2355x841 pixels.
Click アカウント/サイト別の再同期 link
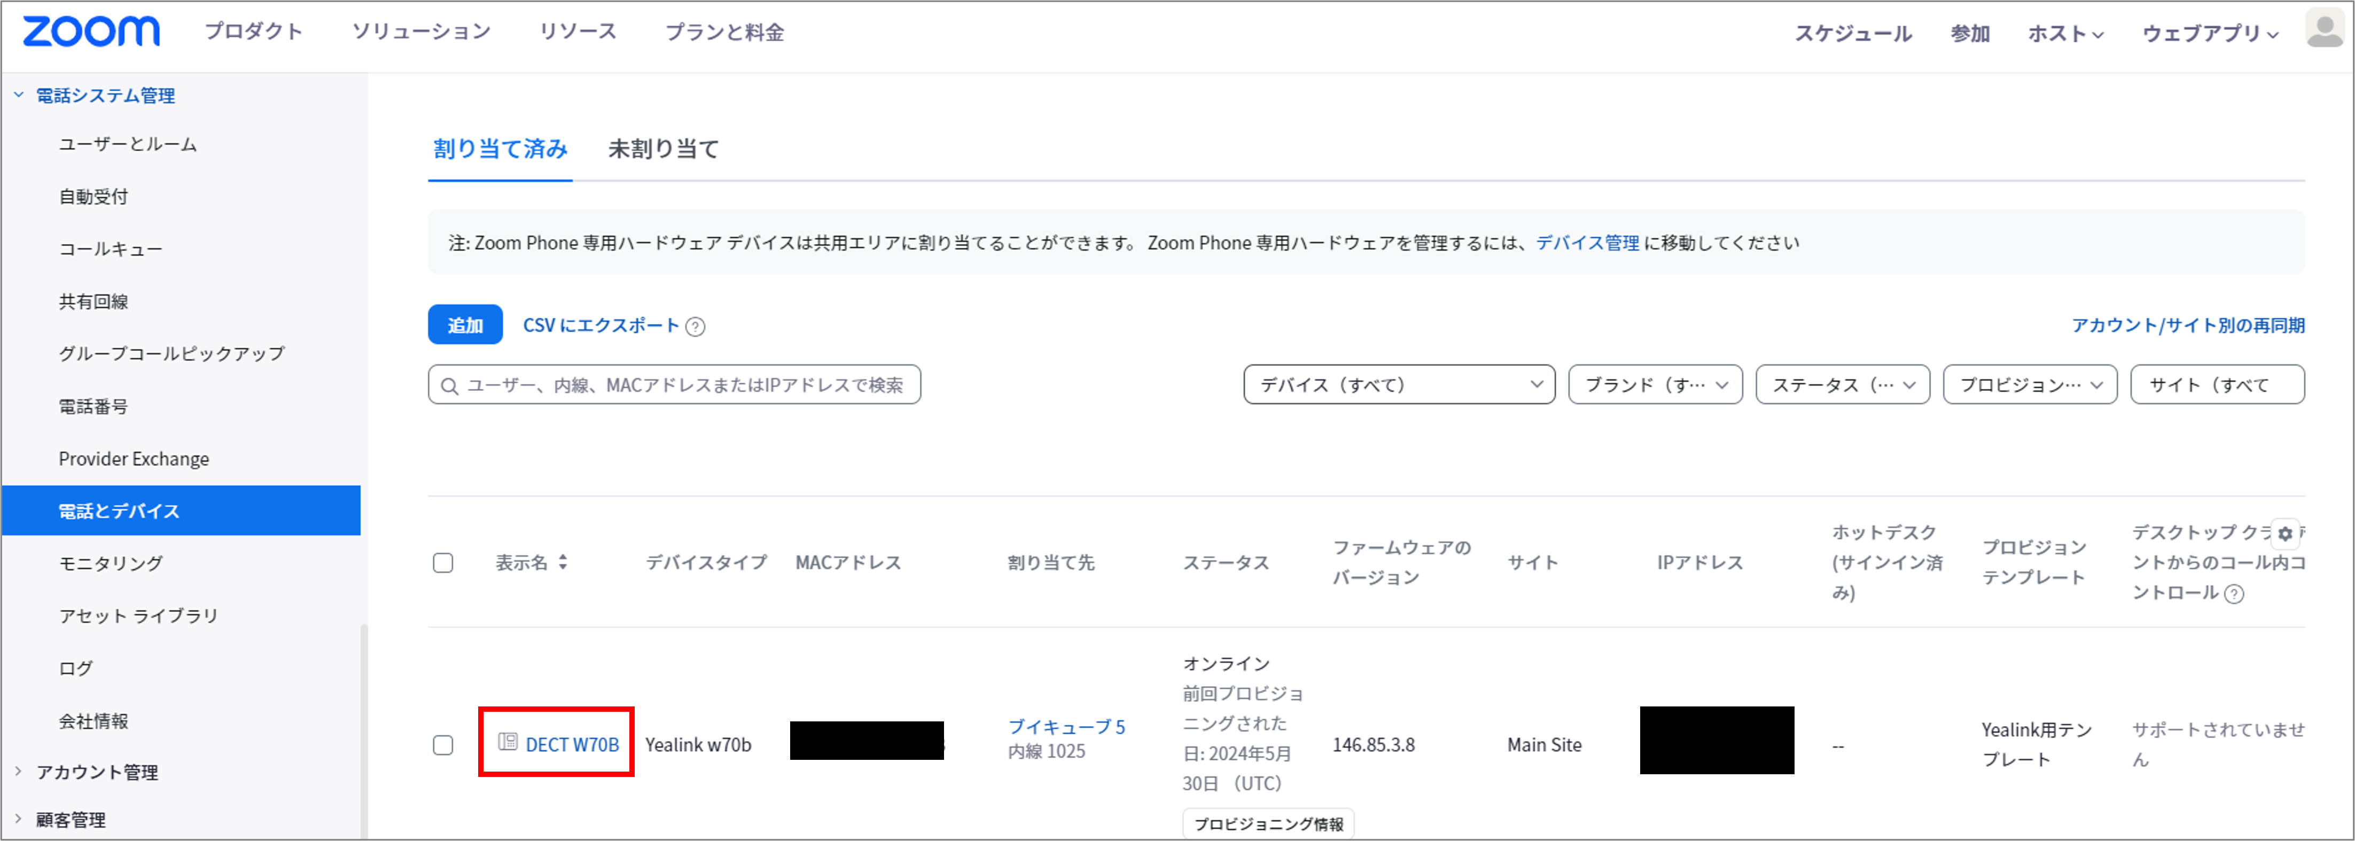pyautogui.click(x=2188, y=325)
